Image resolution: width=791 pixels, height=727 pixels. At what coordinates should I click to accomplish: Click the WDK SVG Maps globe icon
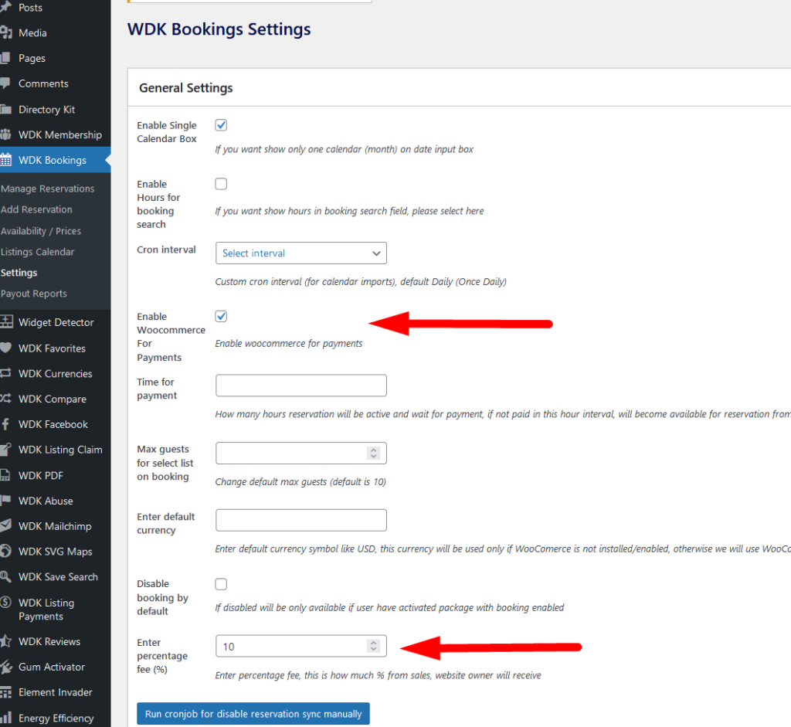(x=5, y=551)
